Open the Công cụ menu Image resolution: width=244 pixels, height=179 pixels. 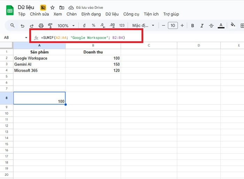(x=131, y=14)
